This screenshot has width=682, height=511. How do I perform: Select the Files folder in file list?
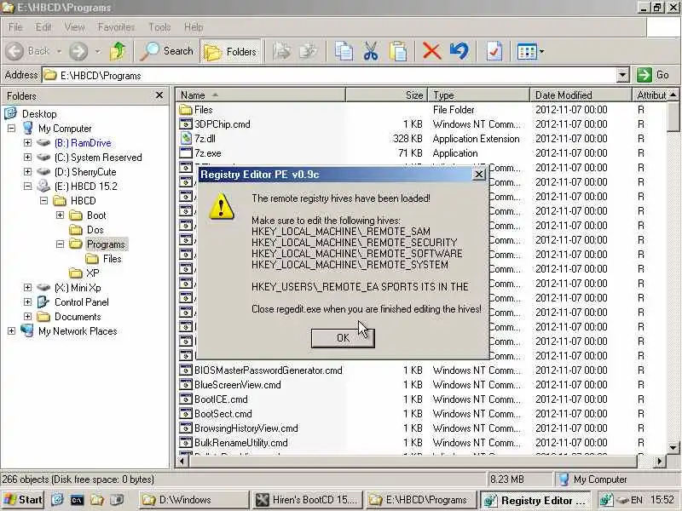click(203, 110)
